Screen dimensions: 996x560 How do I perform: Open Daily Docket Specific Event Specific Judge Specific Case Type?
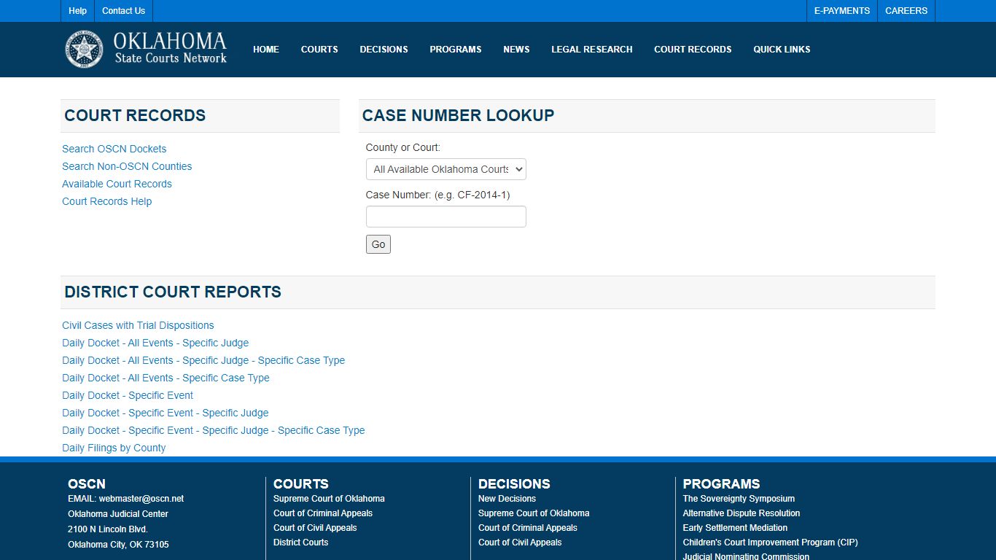click(x=214, y=430)
